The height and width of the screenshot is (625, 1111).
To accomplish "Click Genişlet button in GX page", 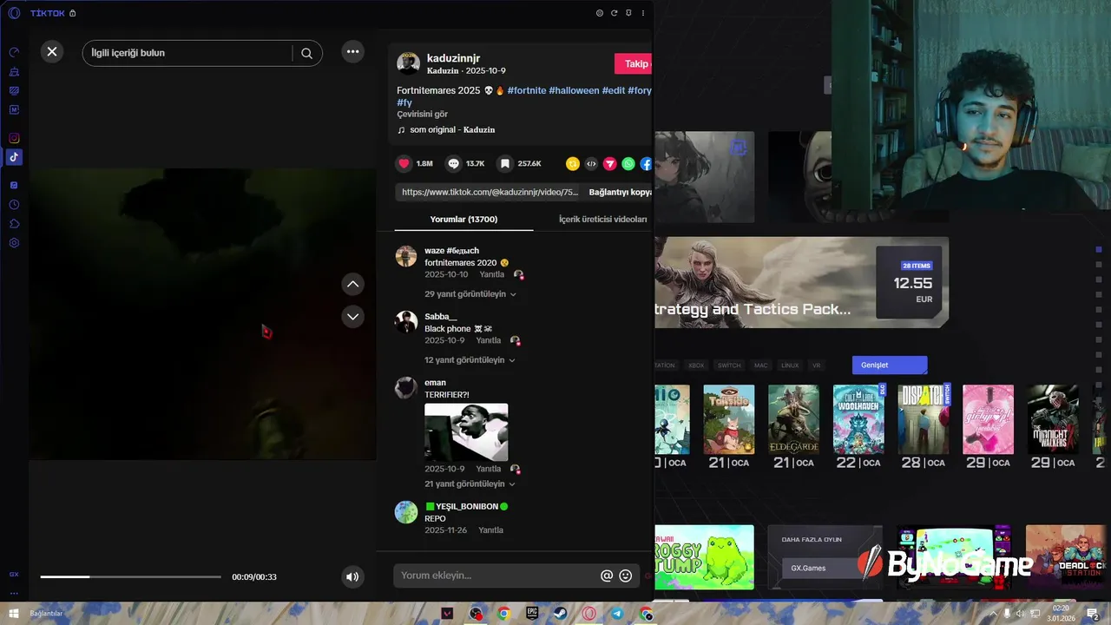I will click(890, 365).
